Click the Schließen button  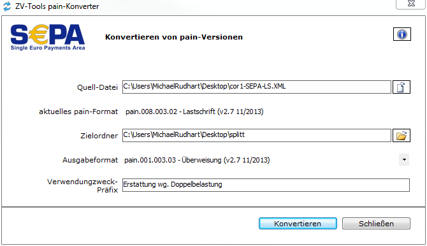[376, 224]
